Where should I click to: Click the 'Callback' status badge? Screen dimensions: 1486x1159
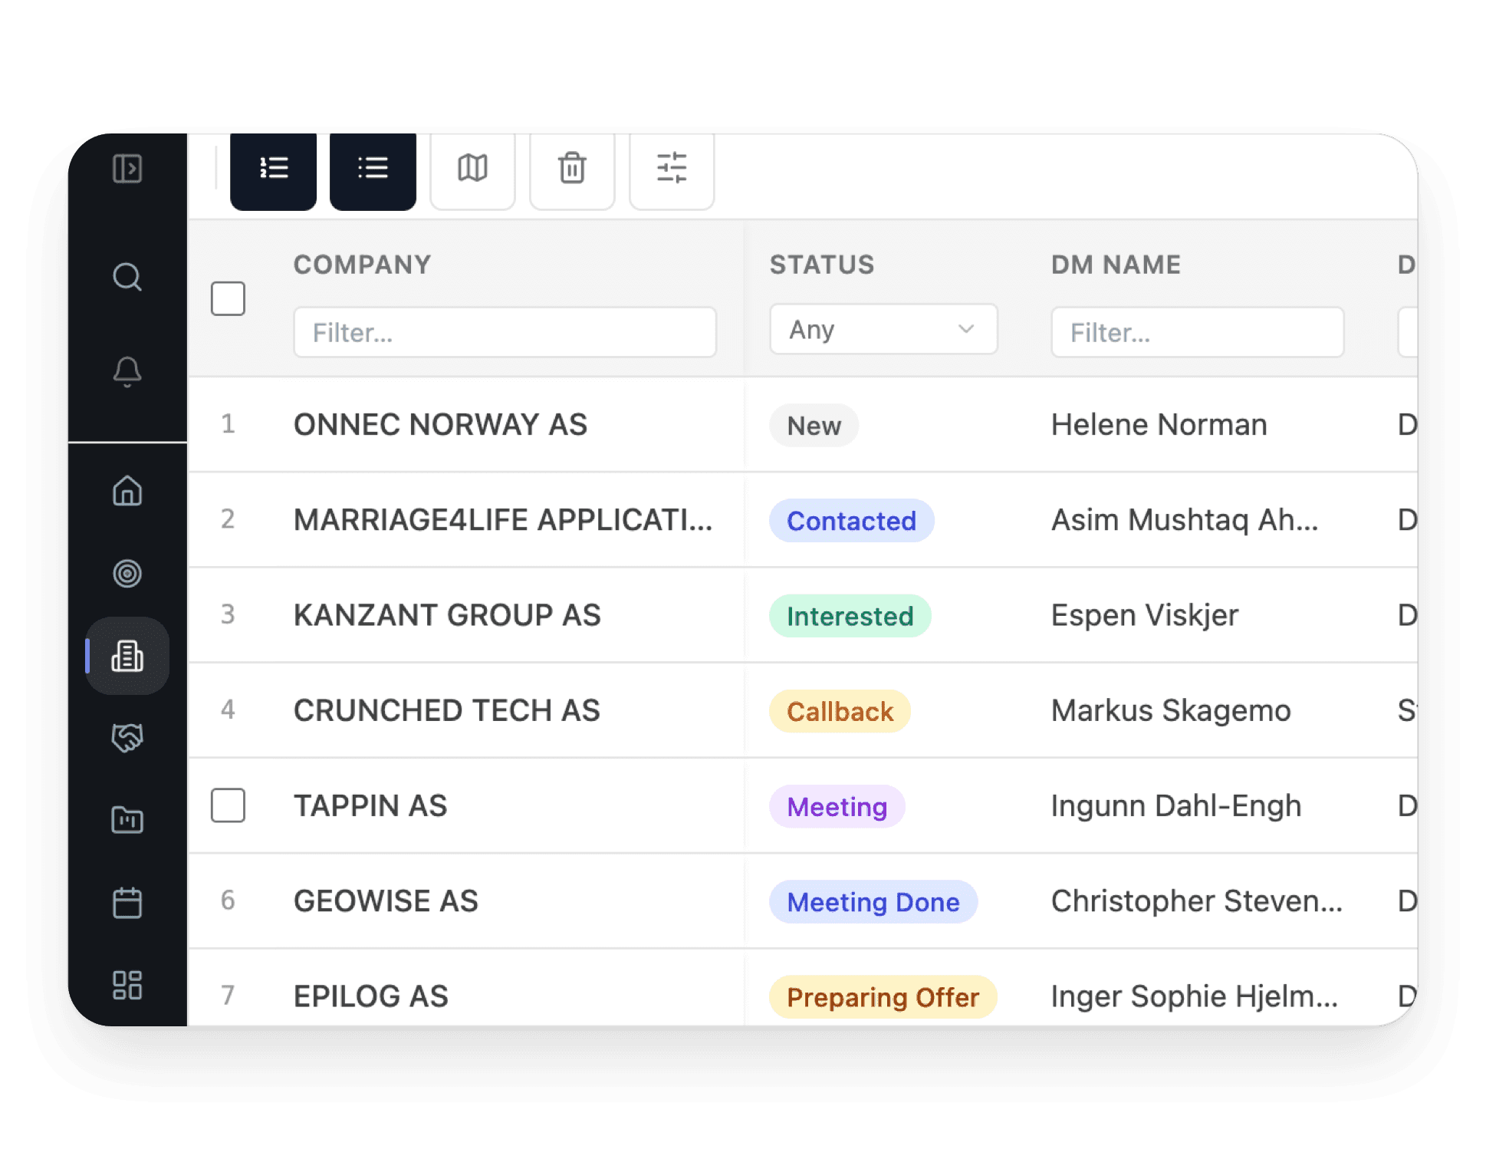[840, 711]
